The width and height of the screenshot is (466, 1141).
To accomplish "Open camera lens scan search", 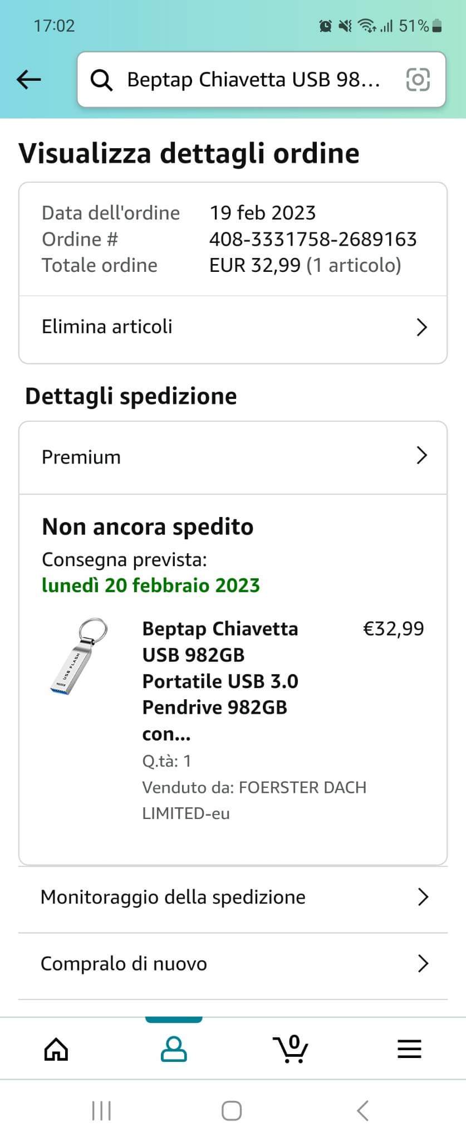I will (418, 79).
